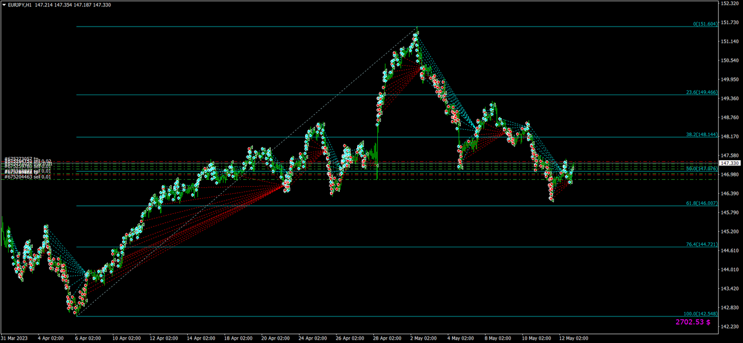Click order label #675204463 sell 0.01
Viewport: 743px width, 343px height.
[28, 177]
